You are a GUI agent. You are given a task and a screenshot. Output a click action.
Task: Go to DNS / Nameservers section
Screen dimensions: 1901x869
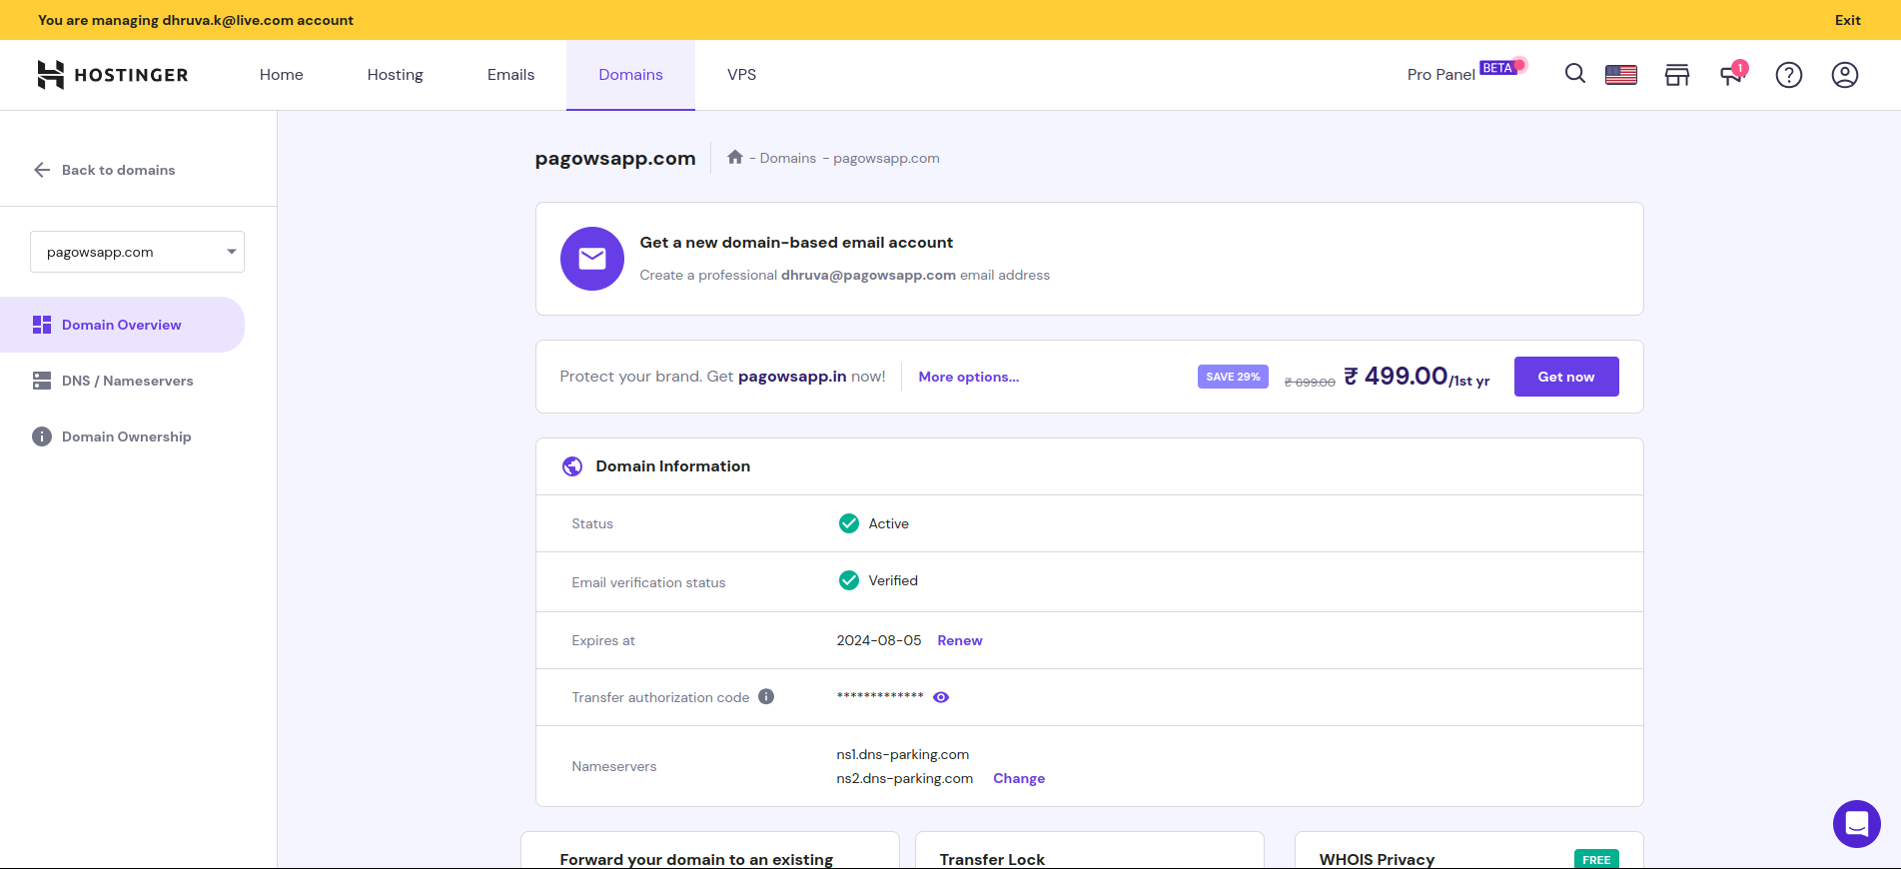pos(127,381)
